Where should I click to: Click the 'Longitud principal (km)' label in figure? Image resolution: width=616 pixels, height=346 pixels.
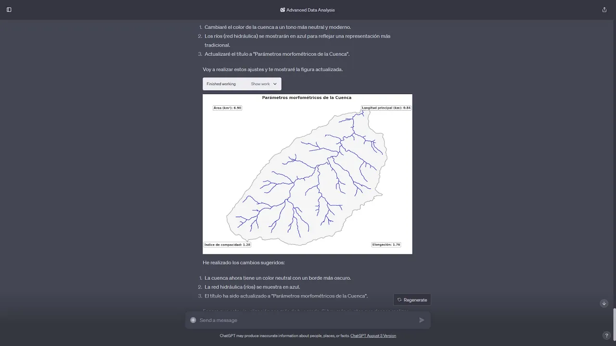tap(386, 108)
